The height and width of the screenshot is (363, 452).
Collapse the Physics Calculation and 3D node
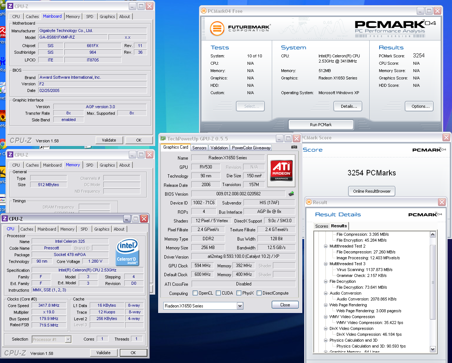[x=325, y=340]
